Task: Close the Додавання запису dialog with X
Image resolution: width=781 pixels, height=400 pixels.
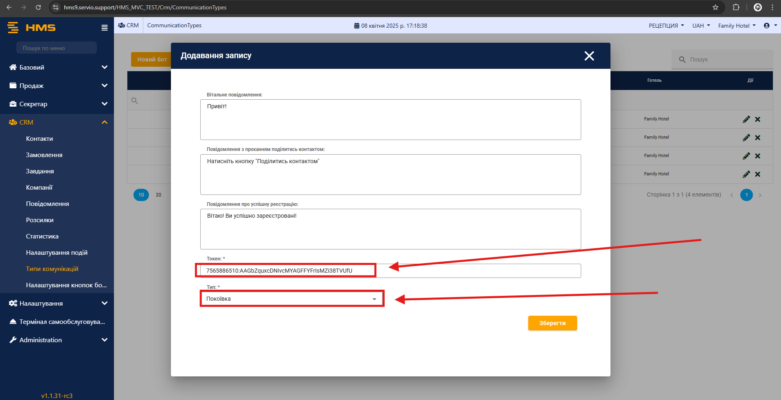Action: pos(589,56)
